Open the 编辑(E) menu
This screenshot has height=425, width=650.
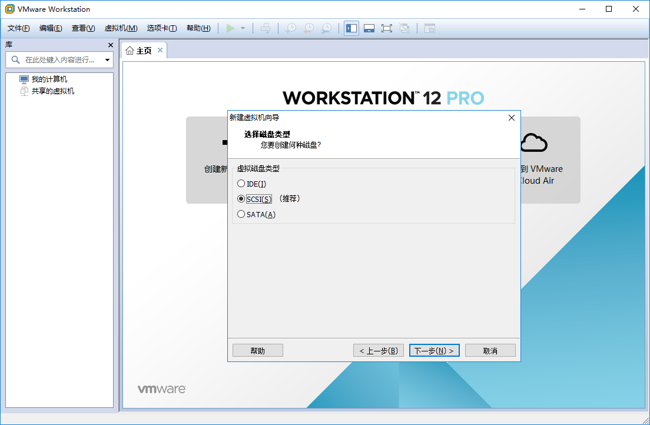pos(51,28)
